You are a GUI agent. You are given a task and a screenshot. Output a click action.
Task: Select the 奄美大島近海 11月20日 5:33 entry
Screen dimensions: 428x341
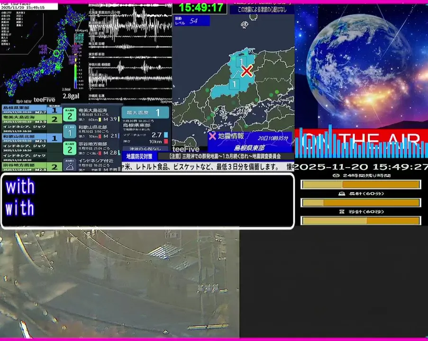pyautogui.click(x=92, y=115)
